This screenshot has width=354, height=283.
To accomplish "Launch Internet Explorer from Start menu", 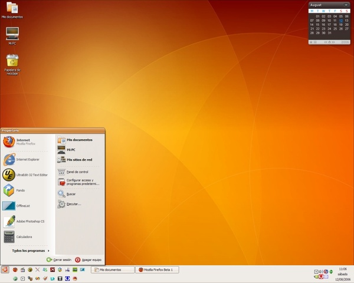I will 25,159.
